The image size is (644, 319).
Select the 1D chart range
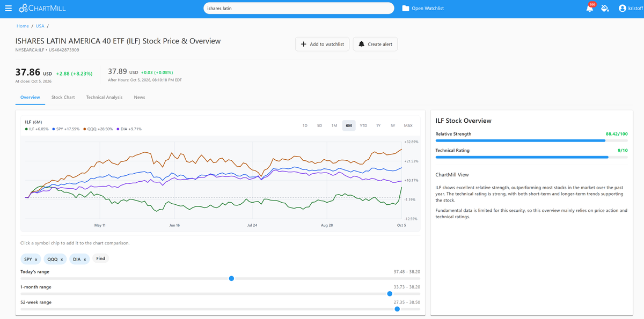point(305,125)
